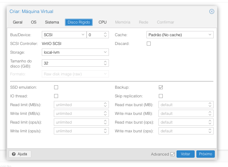Enable the SSD emulation checkbox

[56, 87]
